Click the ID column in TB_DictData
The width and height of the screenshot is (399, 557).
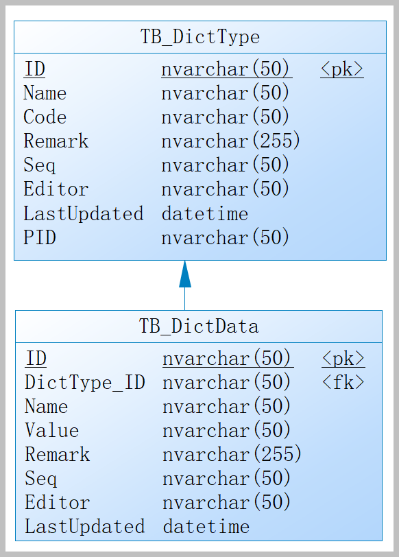pos(36,359)
